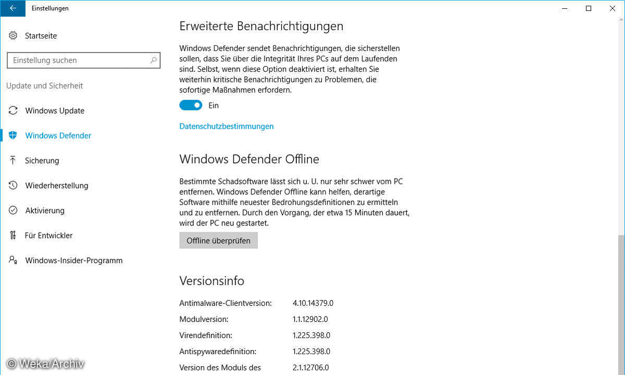625x375 pixels.
Task: Click the Antispywaredefinition label
Action: tap(218, 352)
